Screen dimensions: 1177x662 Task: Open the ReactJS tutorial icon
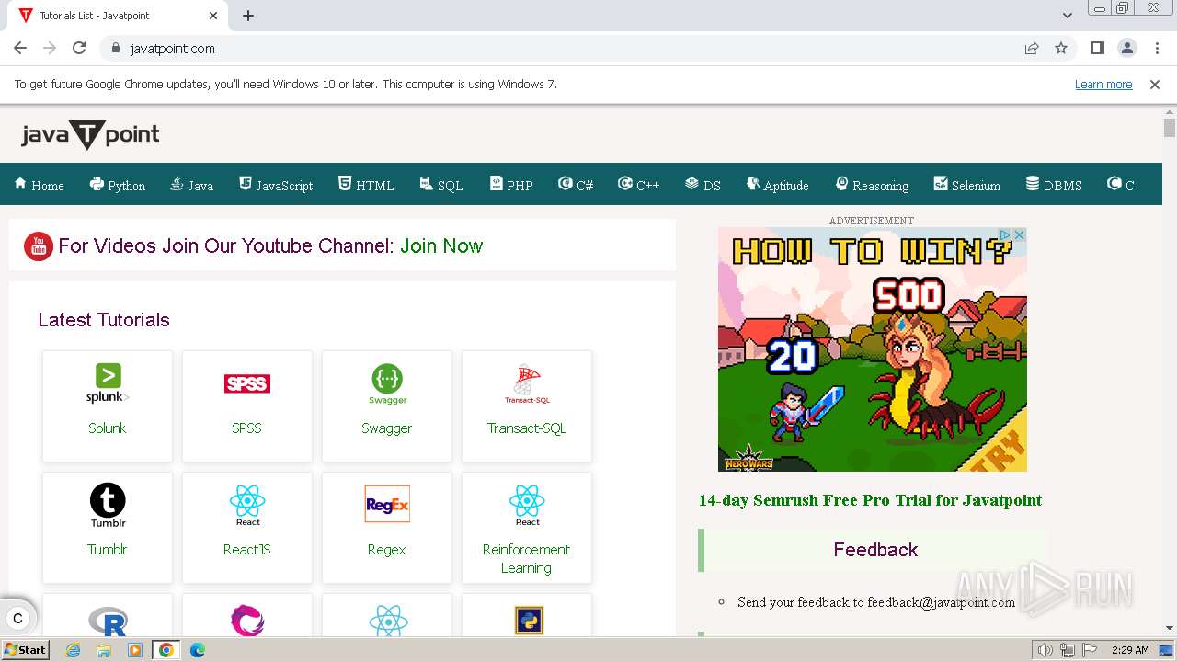click(247, 506)
